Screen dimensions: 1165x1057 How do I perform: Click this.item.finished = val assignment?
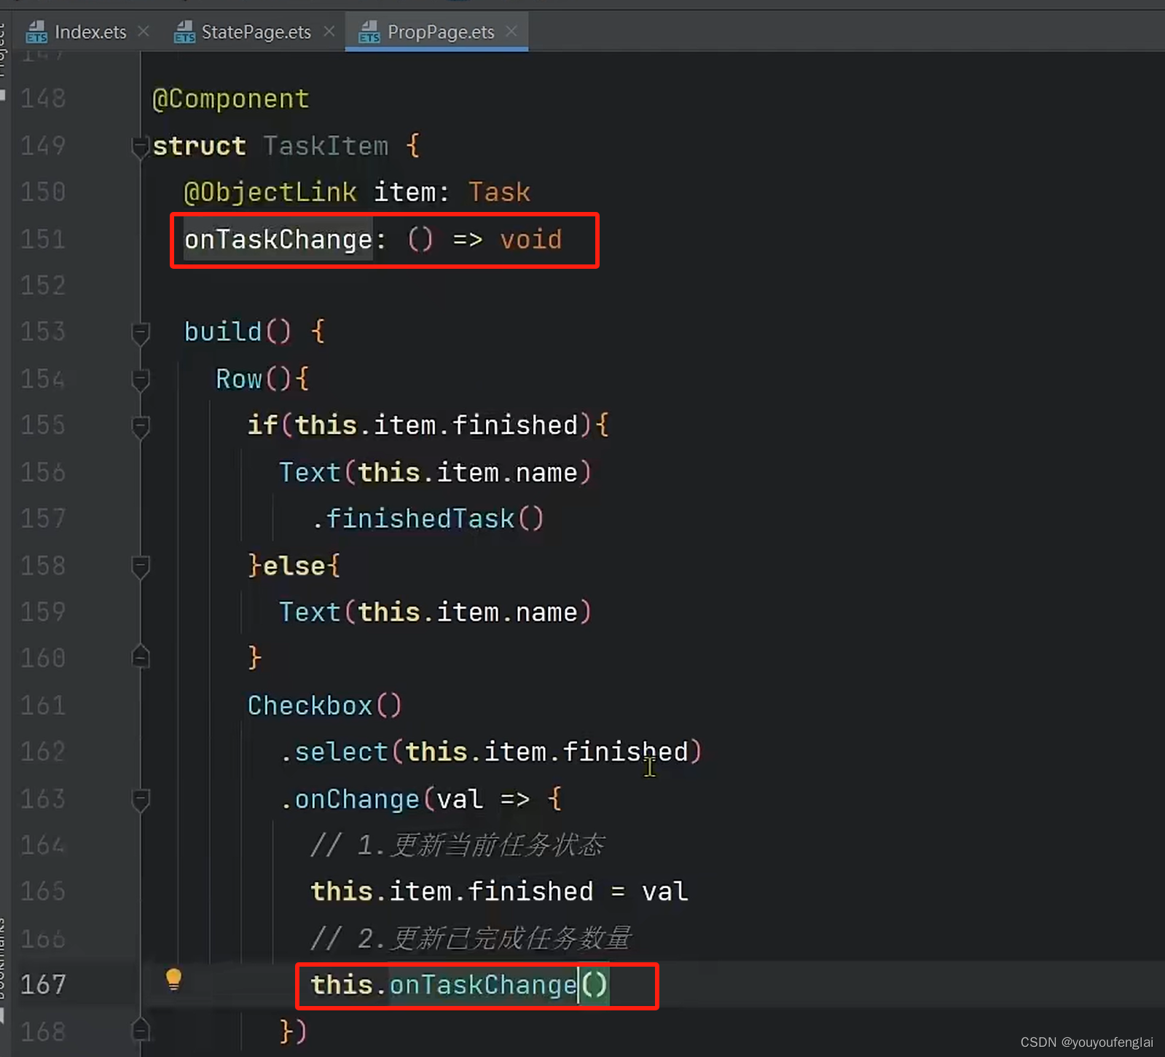tap(500, 892)
